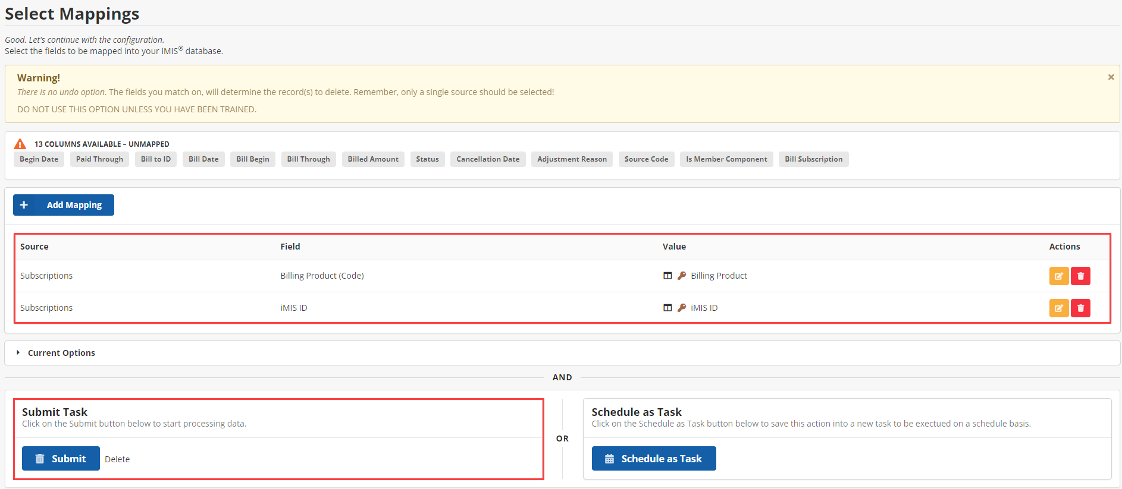The height and width of the screenshot is (489, 1122).
Task: Delete the iMIS ID mapping row
Action: (1080, 308)
